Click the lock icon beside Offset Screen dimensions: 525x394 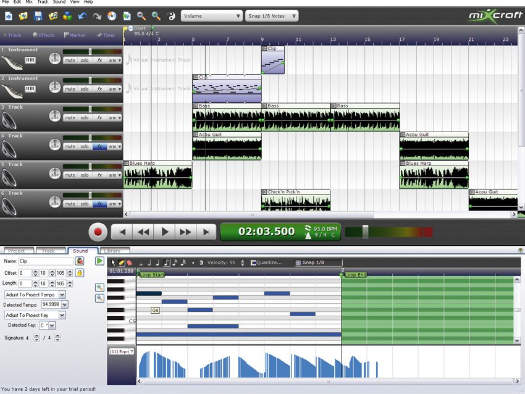(x=79, y=273)
